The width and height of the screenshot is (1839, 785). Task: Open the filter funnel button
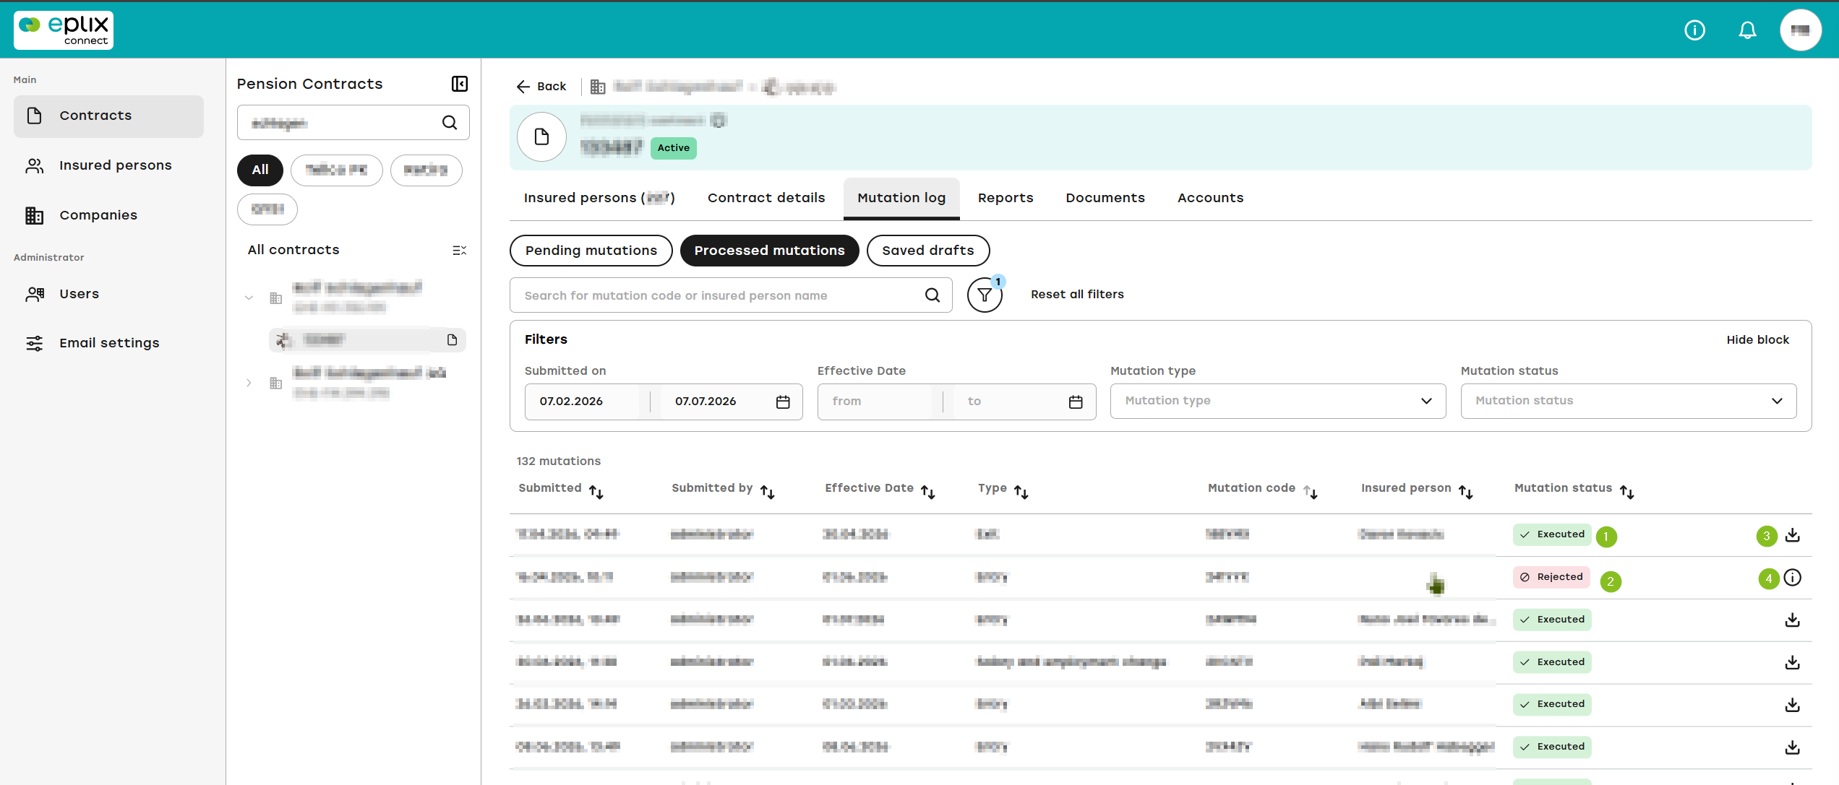pyautogui.click(x=985, y=295)
